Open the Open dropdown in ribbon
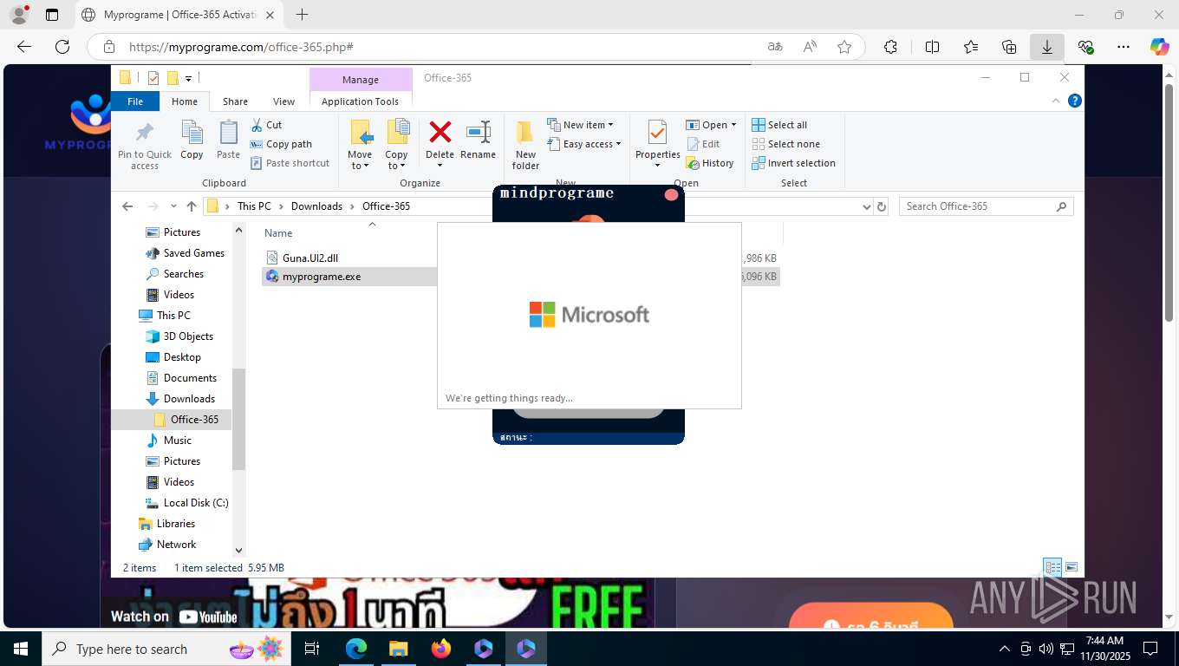Viewport: 1179px width, 666px height. click(x=711, y=125)
